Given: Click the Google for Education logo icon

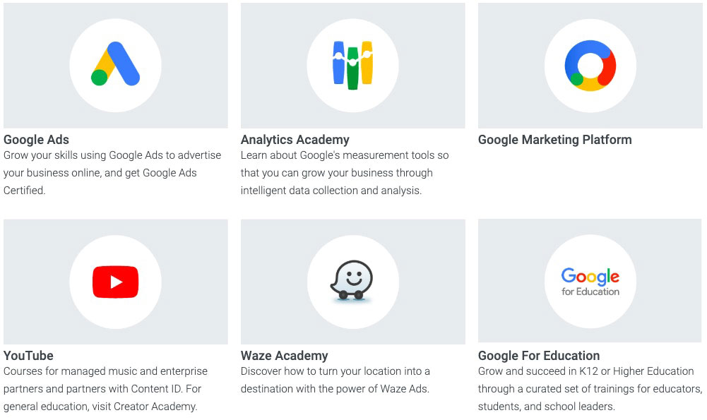Looking at the screenshot, I should pyautogui.click(x=590, y=280).
